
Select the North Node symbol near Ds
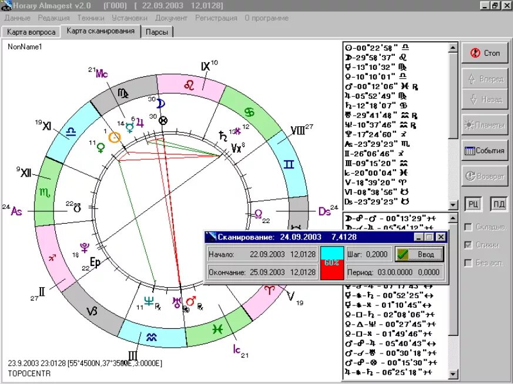[258, 214]
